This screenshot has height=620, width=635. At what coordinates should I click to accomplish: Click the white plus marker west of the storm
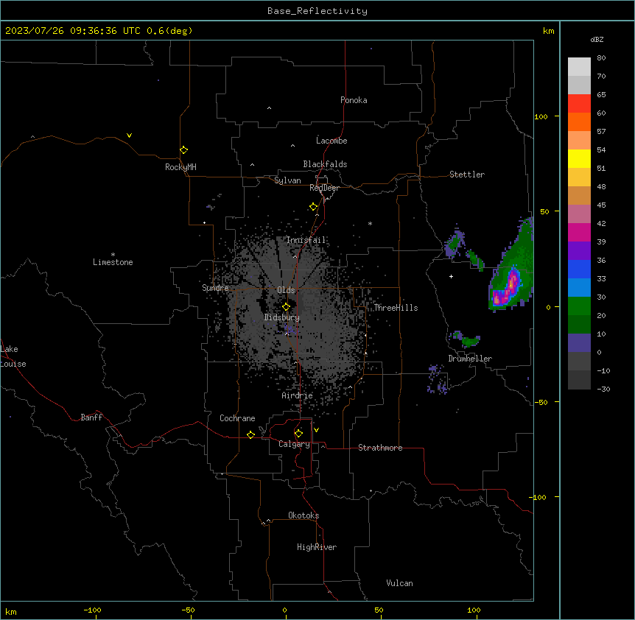click(451, 276)
